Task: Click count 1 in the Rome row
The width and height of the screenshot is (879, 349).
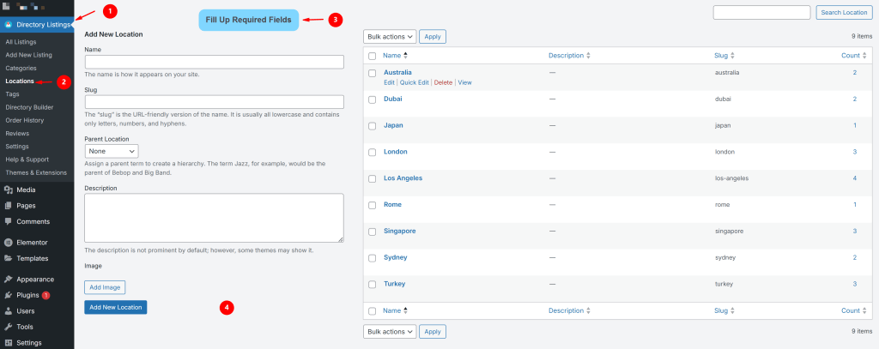Action: click(x=855, y=204)
